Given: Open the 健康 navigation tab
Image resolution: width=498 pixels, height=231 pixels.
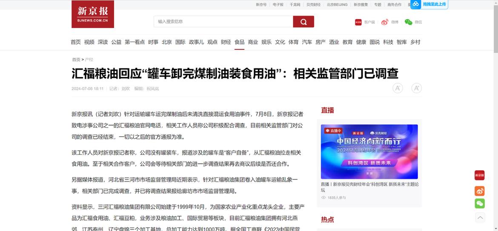Looking at the screenshot, I should [361, 42].
